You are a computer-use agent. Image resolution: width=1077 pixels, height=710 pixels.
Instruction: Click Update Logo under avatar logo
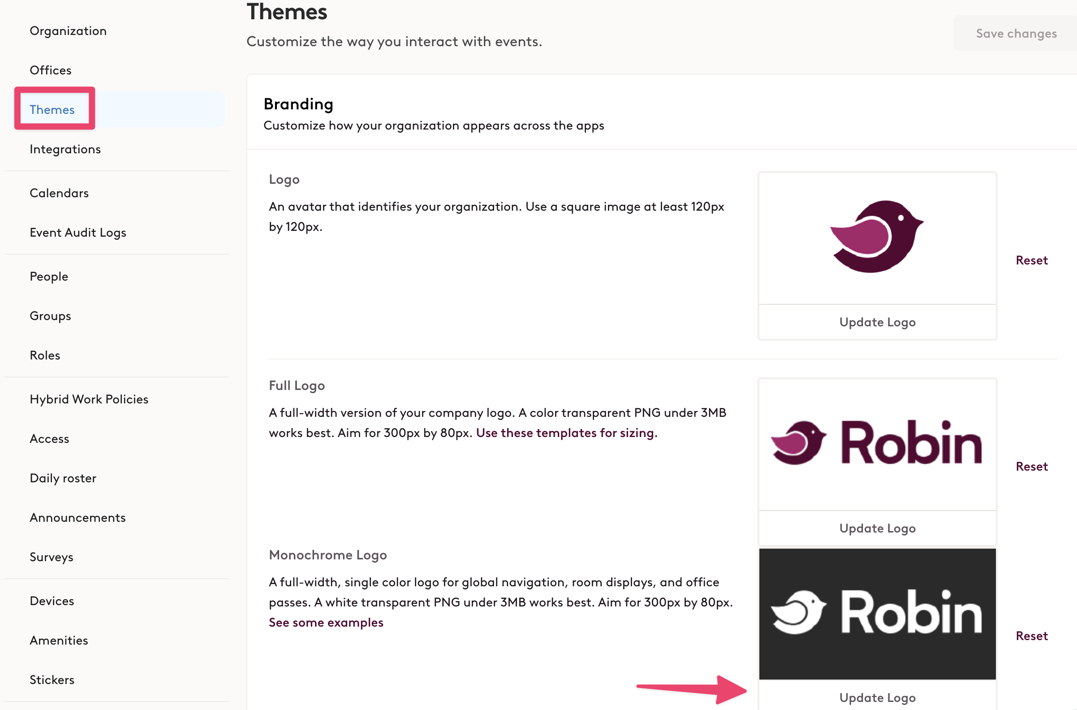tap(877, 322)
